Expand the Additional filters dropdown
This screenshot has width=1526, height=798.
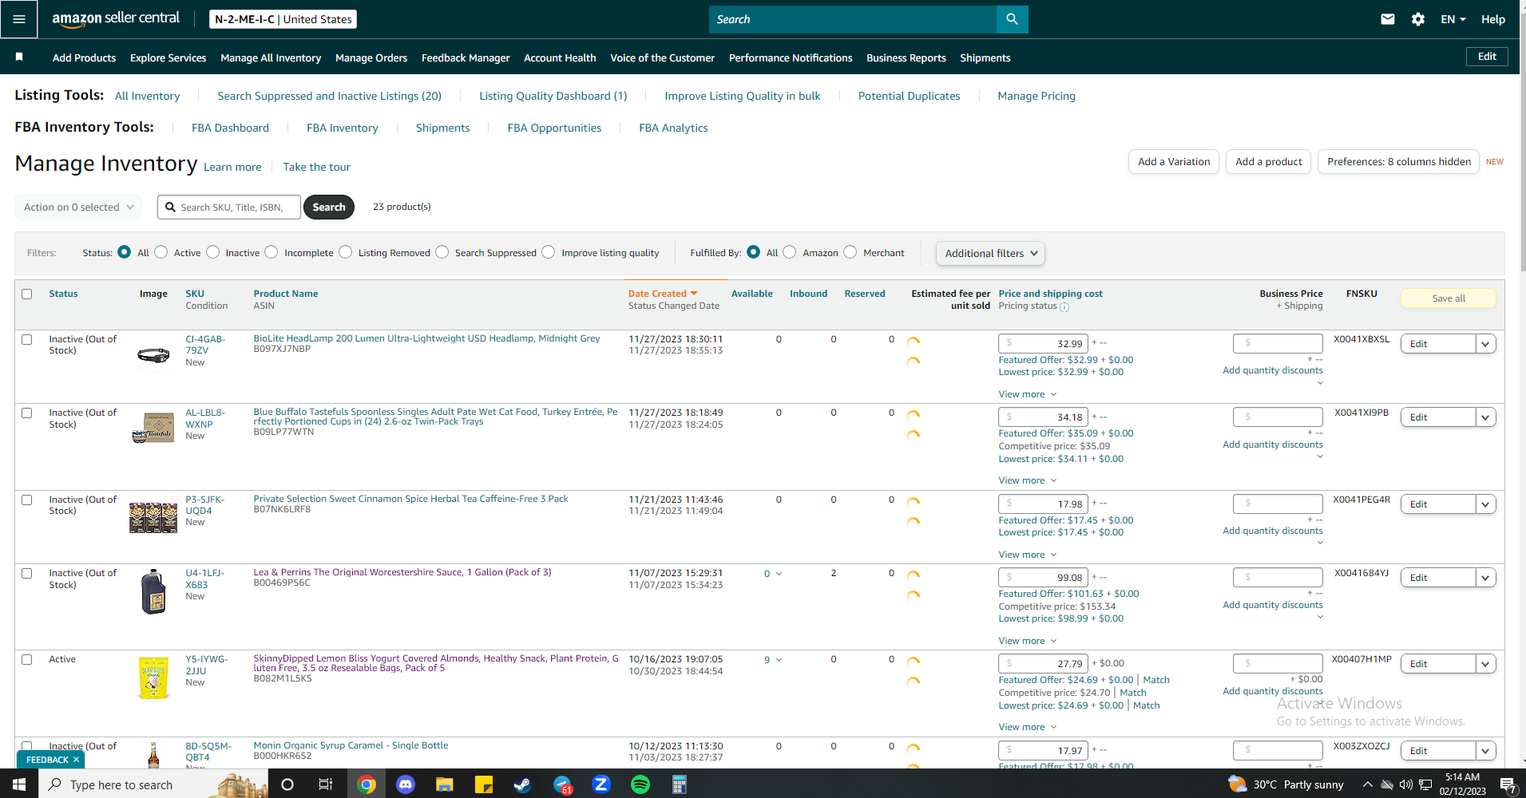pyautogui.click(x=990, y=253)
